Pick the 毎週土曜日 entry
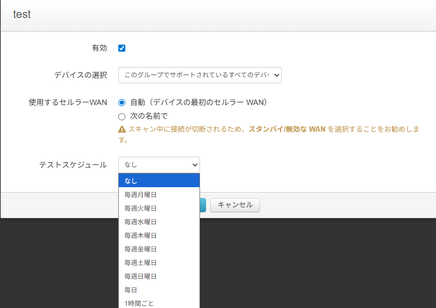 159,262
